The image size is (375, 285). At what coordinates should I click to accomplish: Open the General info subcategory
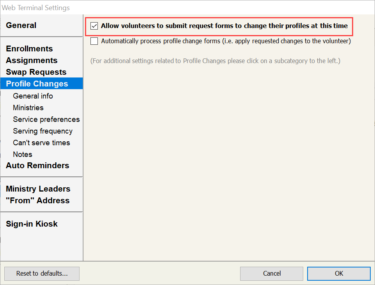(33, 96)
